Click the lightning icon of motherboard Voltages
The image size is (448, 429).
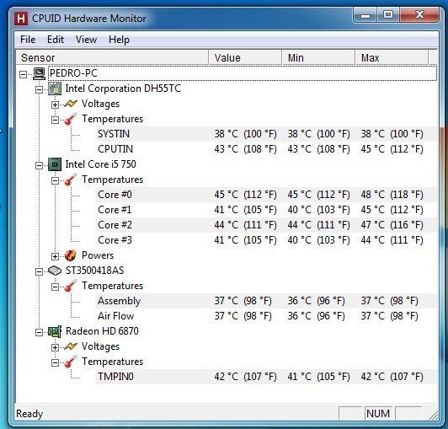tap(71, 104)
